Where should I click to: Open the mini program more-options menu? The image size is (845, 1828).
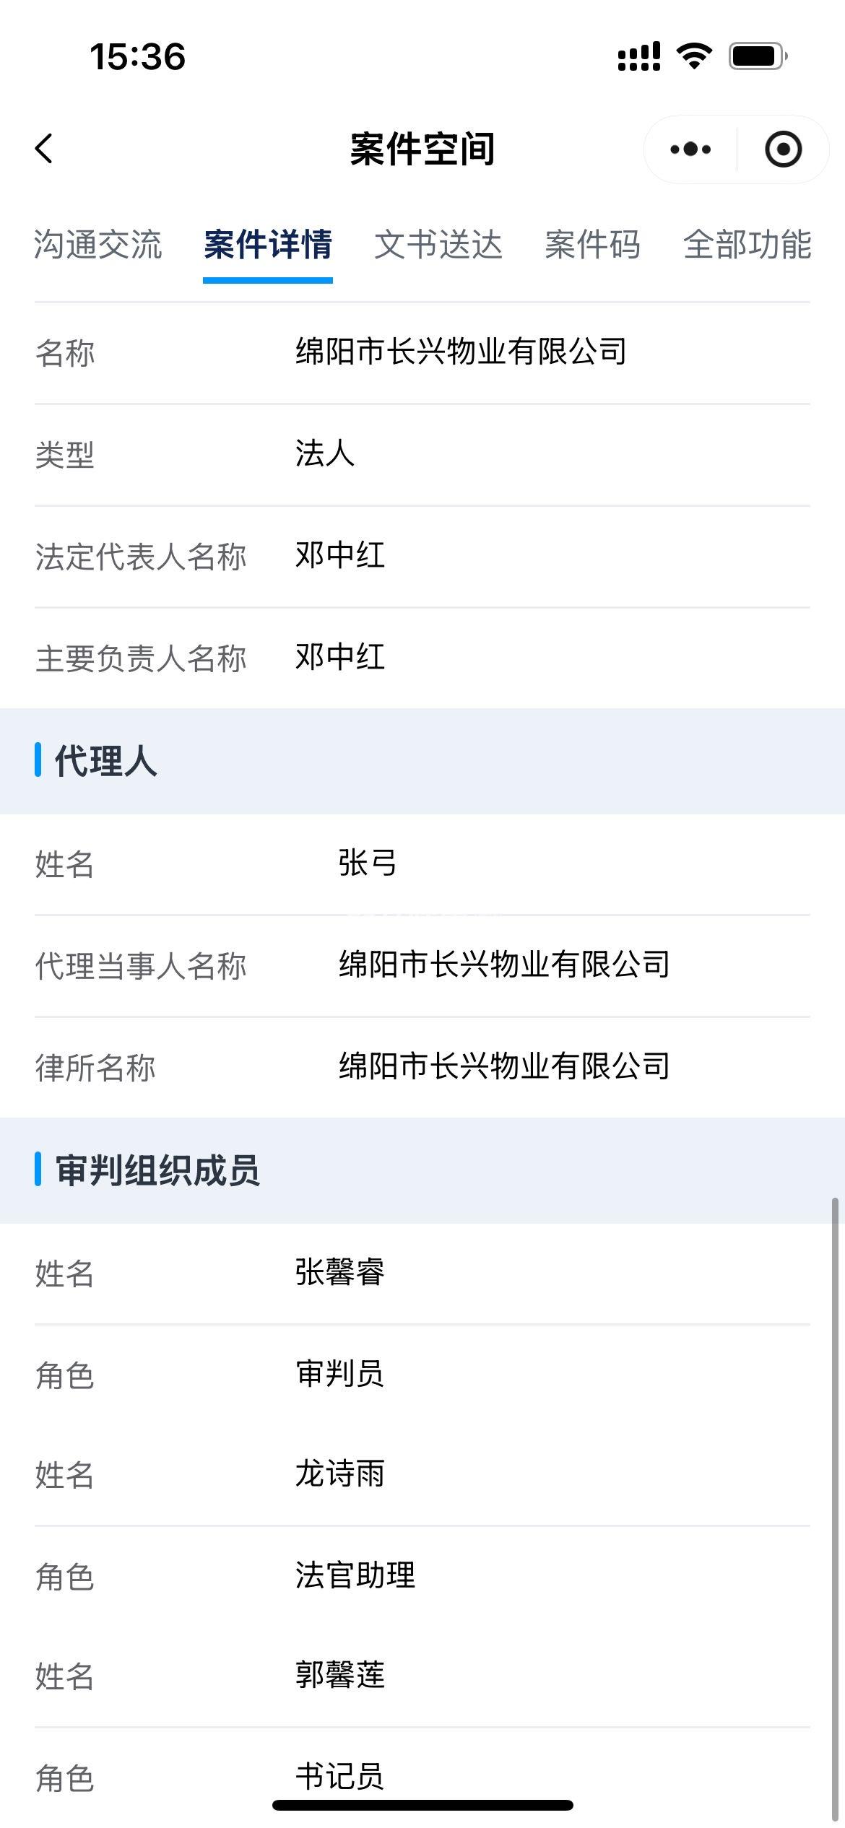coord(690,149)
